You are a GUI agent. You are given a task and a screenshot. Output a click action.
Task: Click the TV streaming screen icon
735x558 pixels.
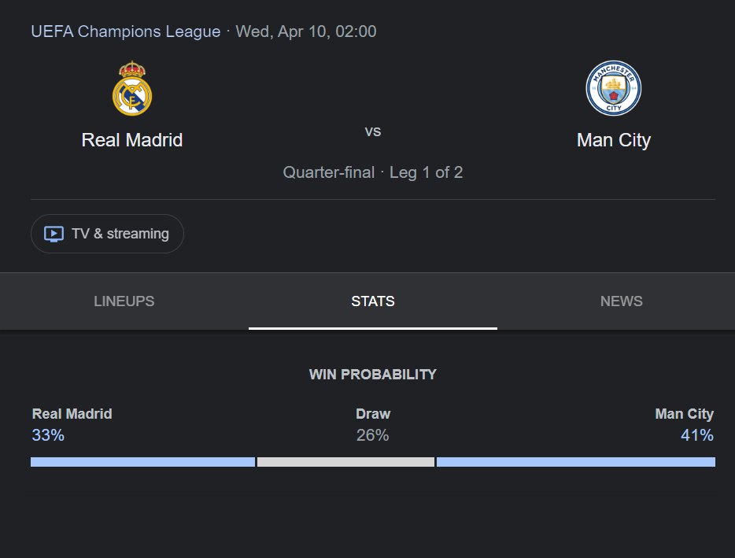click(x=54, y=234)
